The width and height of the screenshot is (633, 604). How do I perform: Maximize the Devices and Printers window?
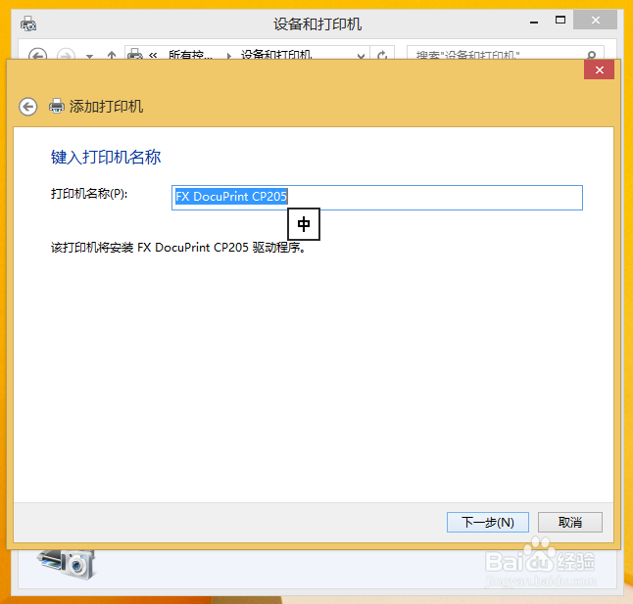(560, 20)
